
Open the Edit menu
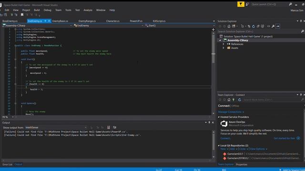(x=7, y=10)
